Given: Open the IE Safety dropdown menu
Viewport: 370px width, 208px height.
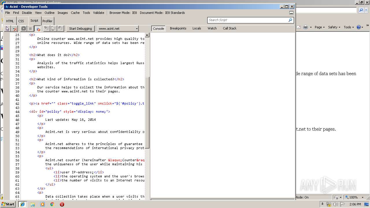Looking at the screenshot, I should tap(334, 27).
